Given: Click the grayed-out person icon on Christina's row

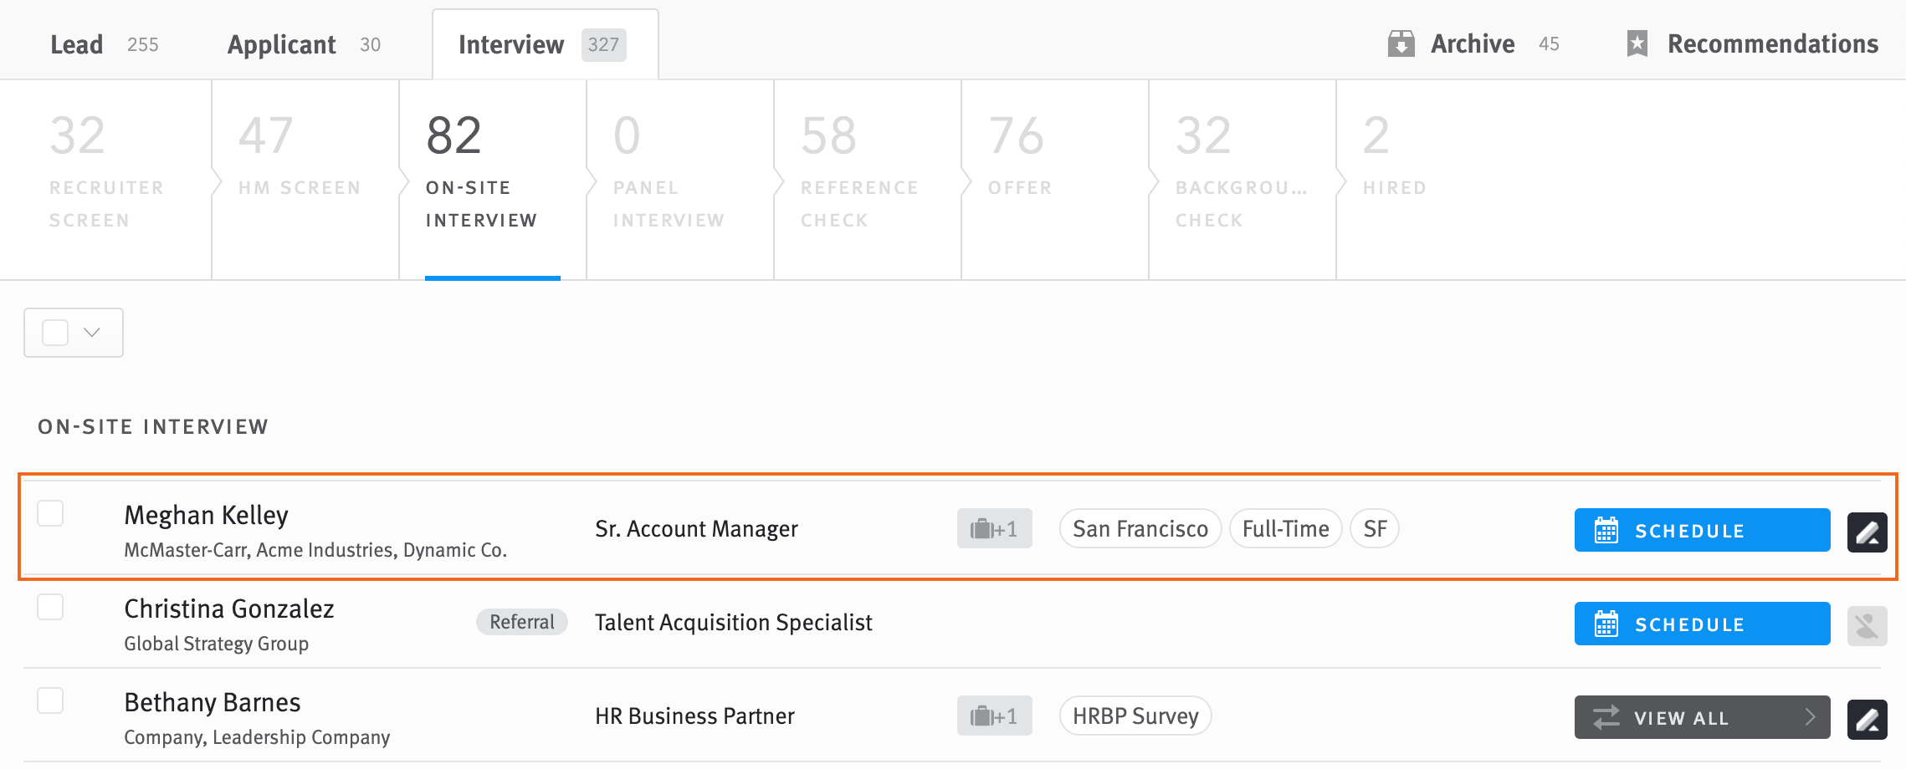Looking at the screenshot, I should click(1867, 624).
